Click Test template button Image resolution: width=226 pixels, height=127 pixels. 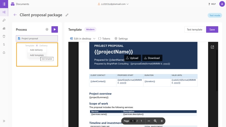pos(195,30)
